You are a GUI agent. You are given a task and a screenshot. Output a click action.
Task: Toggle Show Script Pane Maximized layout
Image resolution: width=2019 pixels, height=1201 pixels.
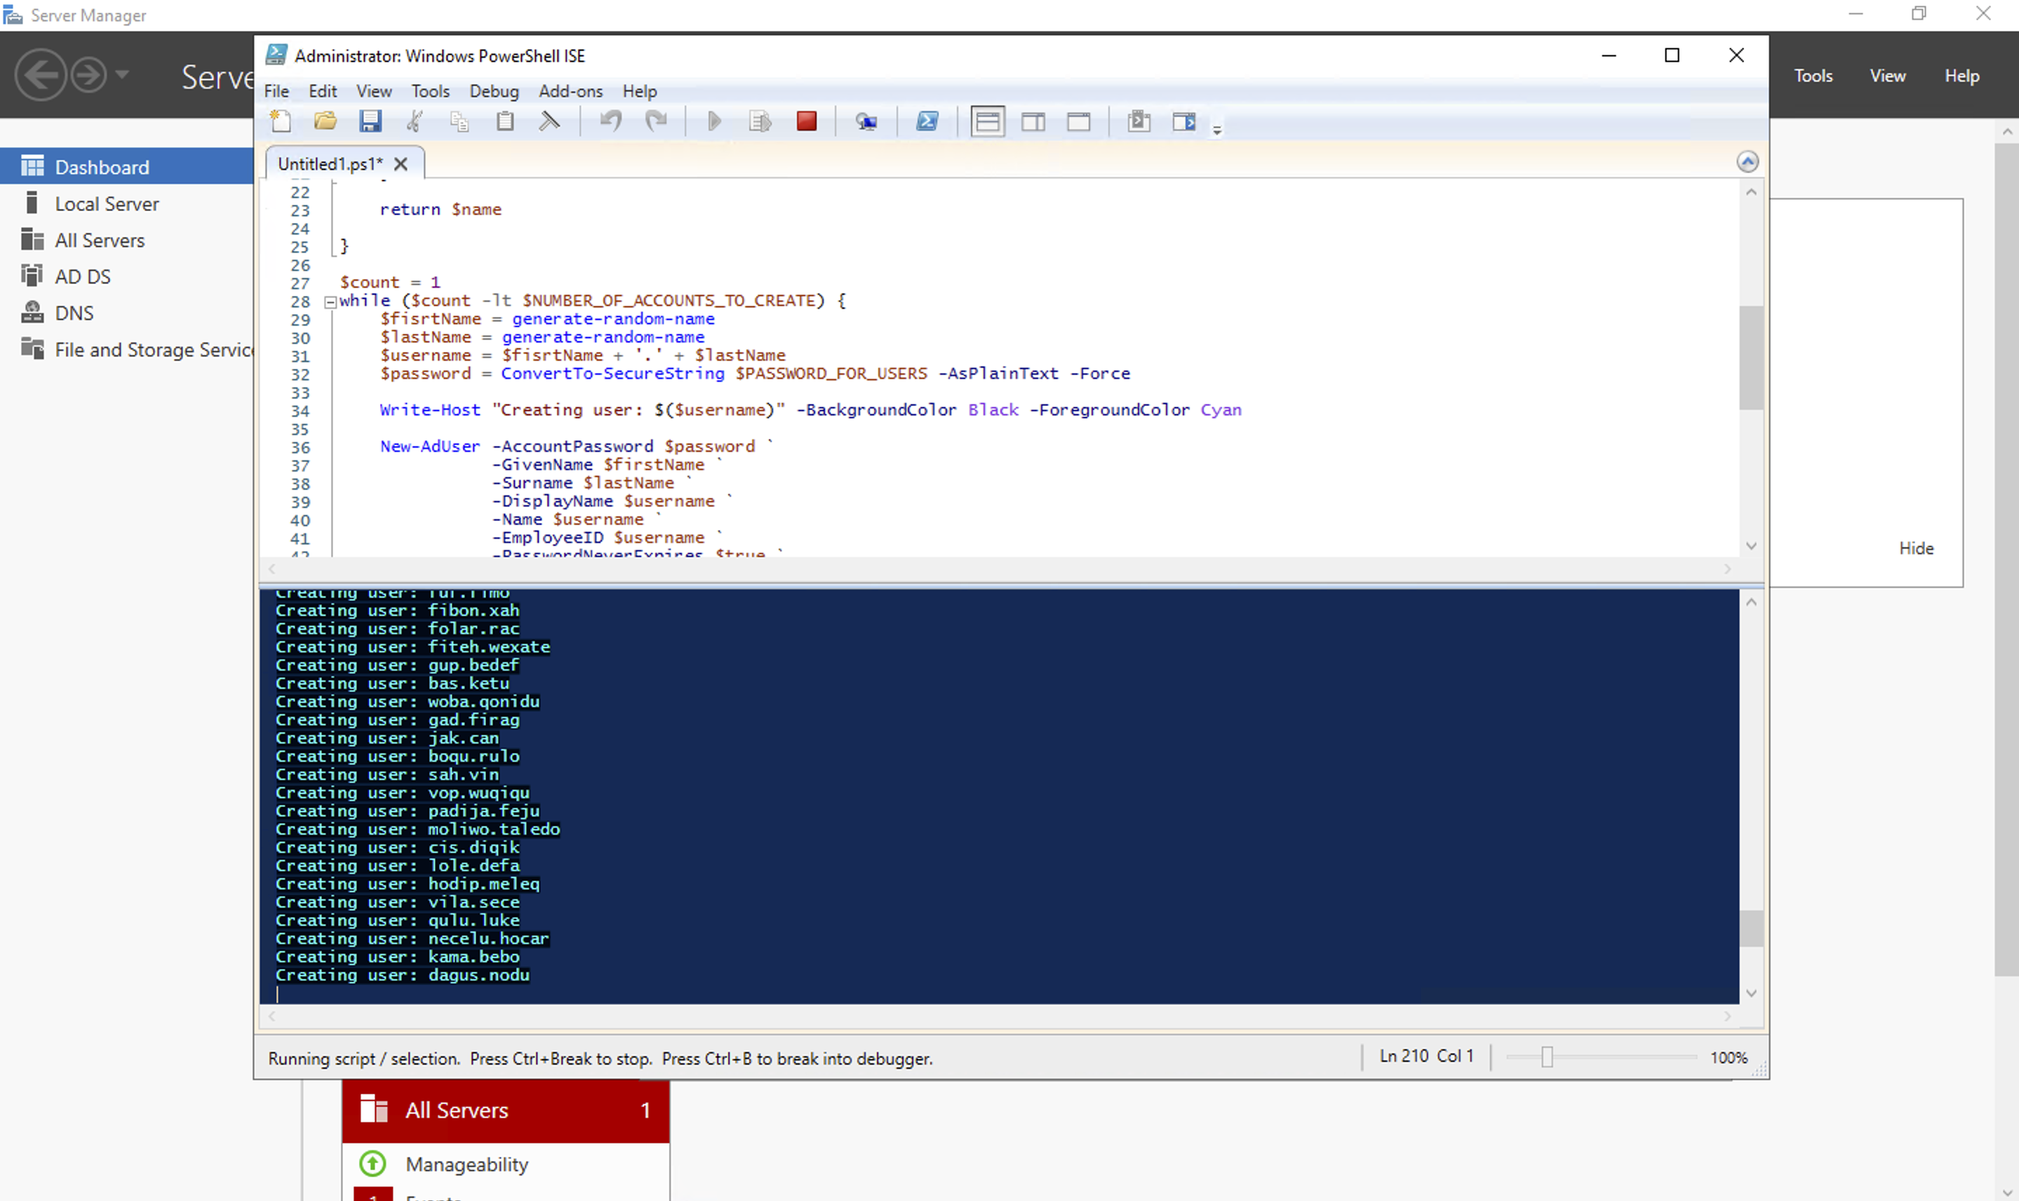pos(1079,121)
